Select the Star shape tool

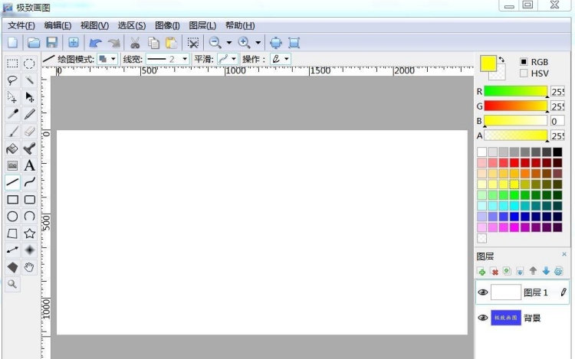pyautogui.click(x=29, y=233)
